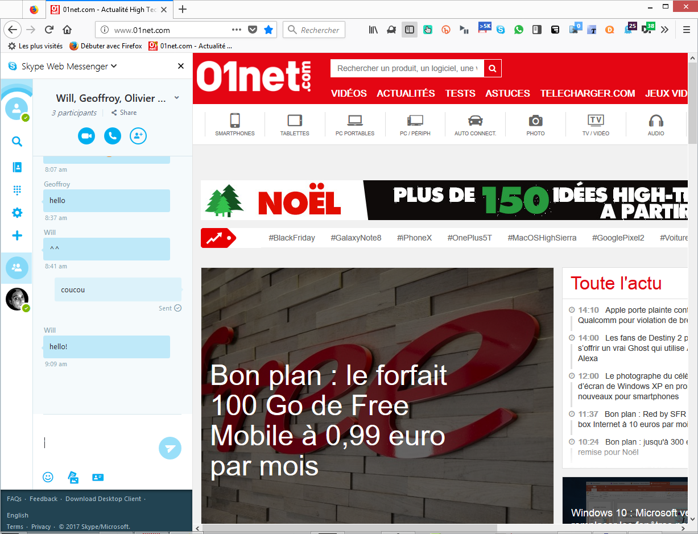Select the 01net.com browser tab
The image size is (698, 534).
[110, 10]
